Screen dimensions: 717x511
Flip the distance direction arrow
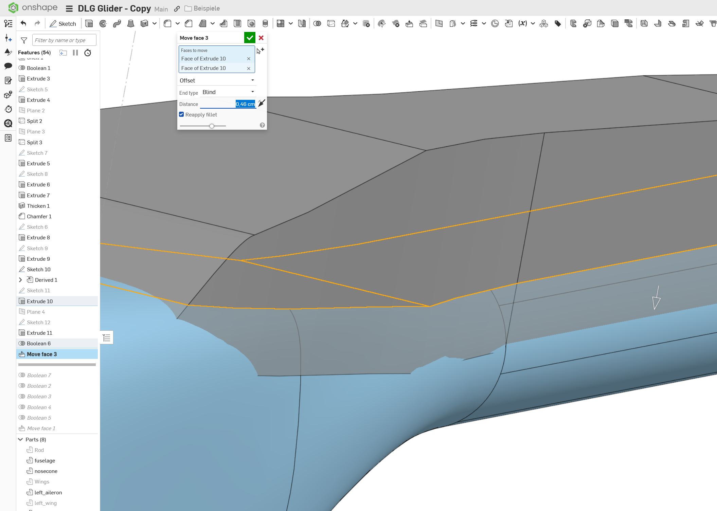tap(261, 103)
